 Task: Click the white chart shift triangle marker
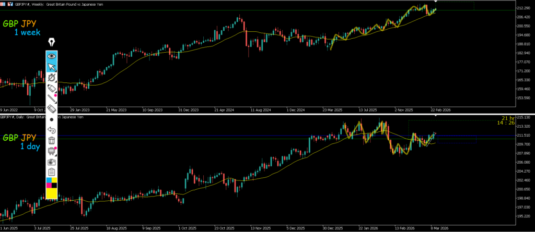coord(437,2)
